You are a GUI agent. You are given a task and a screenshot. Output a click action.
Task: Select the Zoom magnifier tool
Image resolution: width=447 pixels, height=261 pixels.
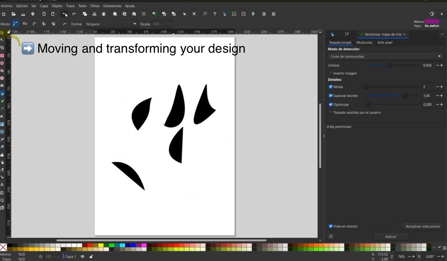pos(2,200)
